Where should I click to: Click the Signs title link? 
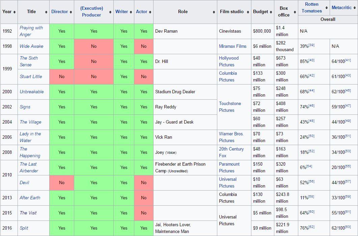coord(25,107)
